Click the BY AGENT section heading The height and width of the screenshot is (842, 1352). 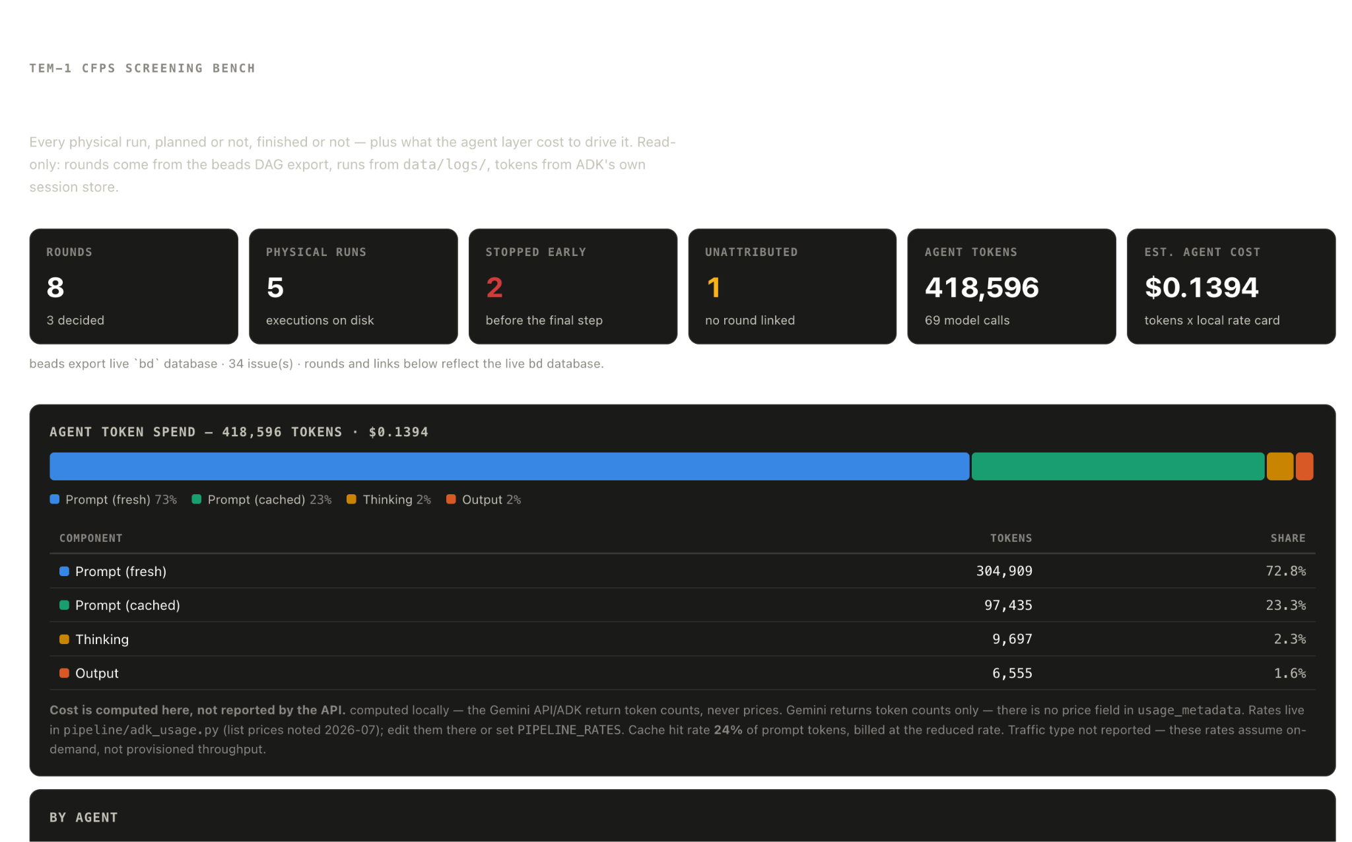pos(84,817)
